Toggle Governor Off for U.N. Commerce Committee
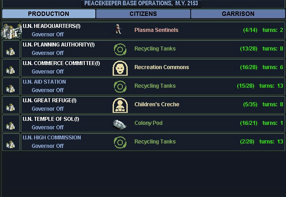The width and height of the screenshot is (286, 197). tap(47, 71)
